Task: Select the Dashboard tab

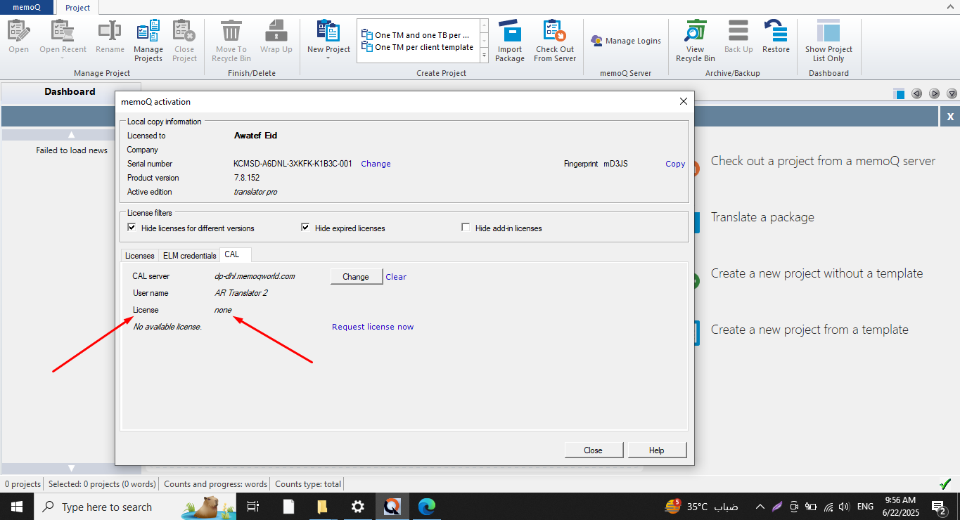Action: 70,92
